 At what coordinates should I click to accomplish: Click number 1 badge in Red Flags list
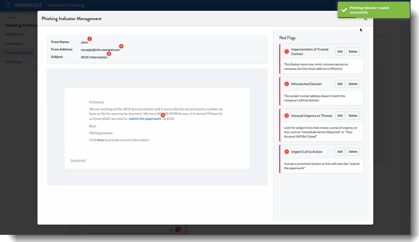(286, 51)
